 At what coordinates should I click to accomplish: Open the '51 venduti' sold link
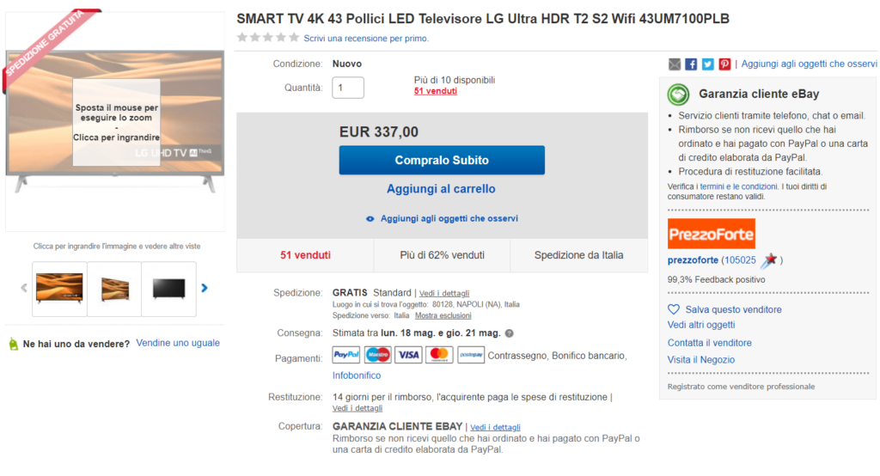[435, 91]
